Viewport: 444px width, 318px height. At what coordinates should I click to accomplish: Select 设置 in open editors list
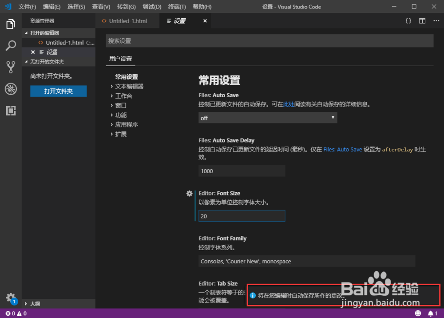pyautogui.click(x=59, y=52)
